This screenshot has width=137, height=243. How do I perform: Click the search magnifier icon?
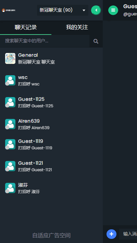[x=96, y=41]
